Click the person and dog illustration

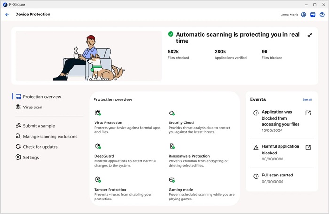coord(88,56)
